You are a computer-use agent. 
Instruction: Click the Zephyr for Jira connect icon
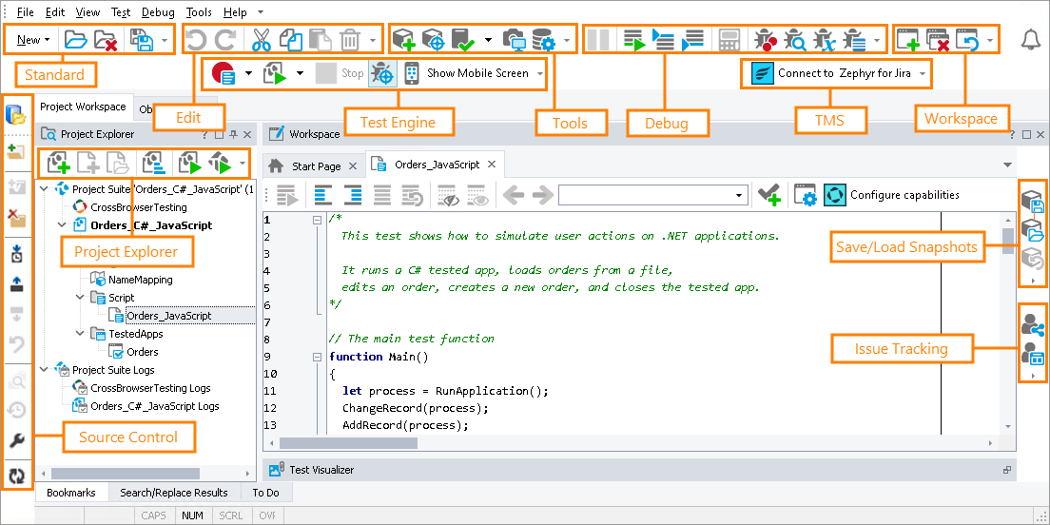[763, 73]
